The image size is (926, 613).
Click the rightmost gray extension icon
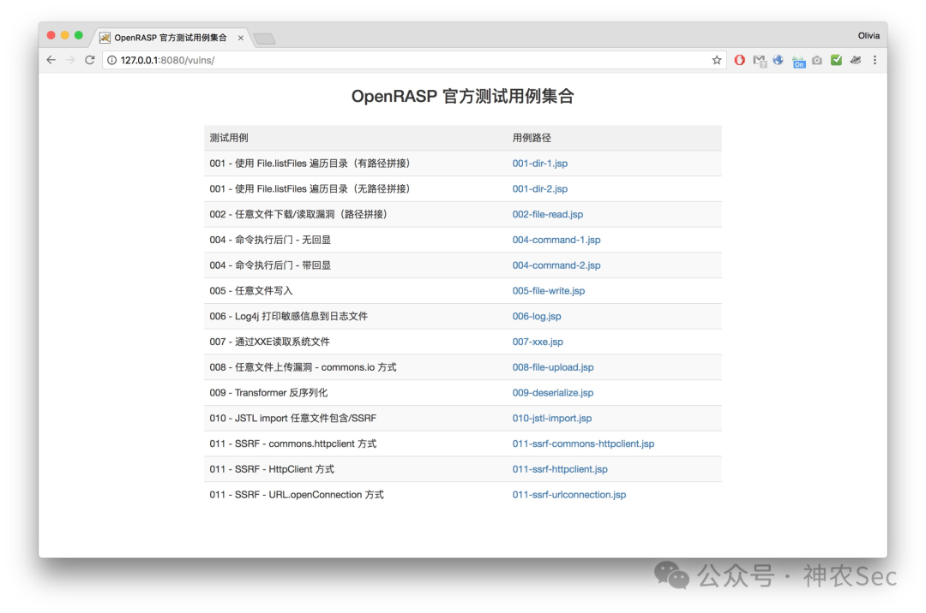(x=856, y=60)
